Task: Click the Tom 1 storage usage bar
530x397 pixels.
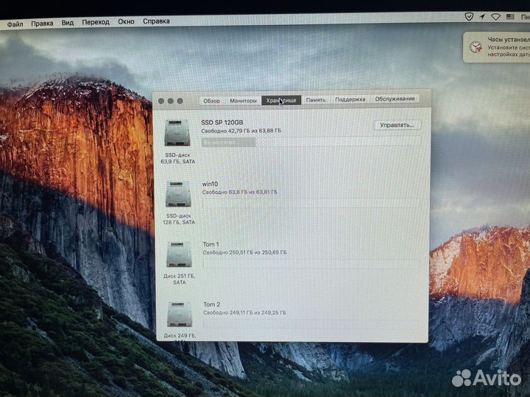Action: (311, 263)
